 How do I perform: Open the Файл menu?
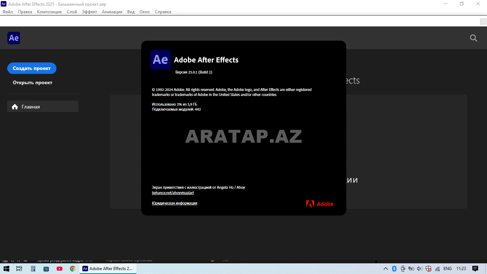(7, 12)
